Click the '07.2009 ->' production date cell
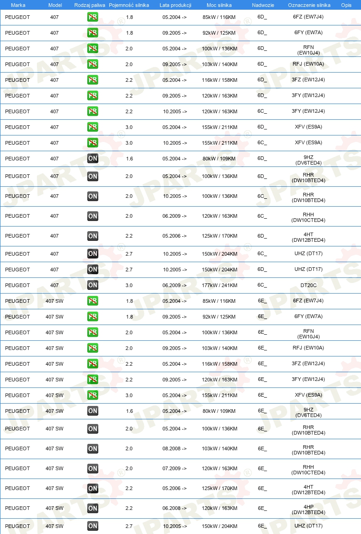The image size is (361, 534). (174, 468)
